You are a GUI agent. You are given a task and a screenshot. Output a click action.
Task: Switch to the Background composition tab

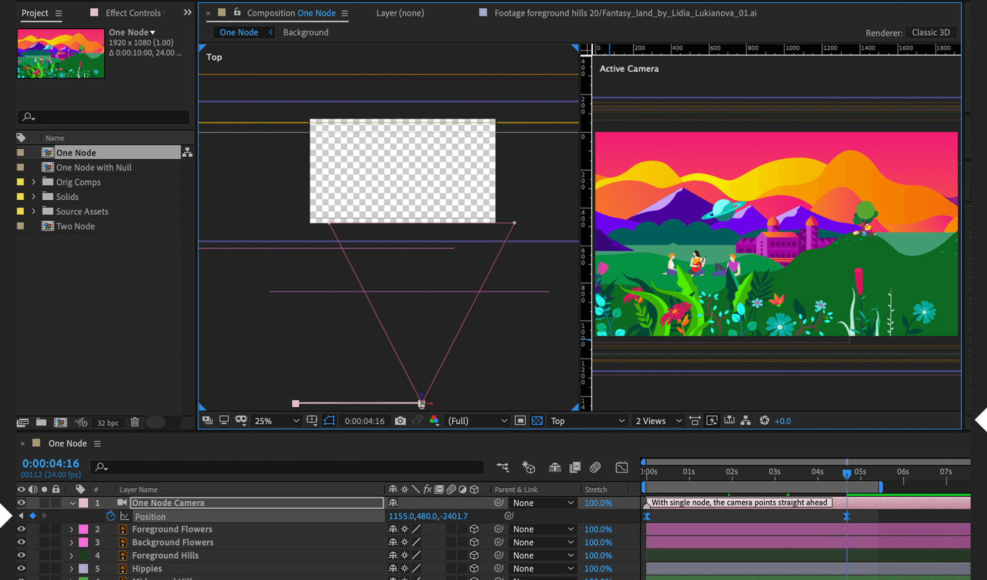click(306, 32)
